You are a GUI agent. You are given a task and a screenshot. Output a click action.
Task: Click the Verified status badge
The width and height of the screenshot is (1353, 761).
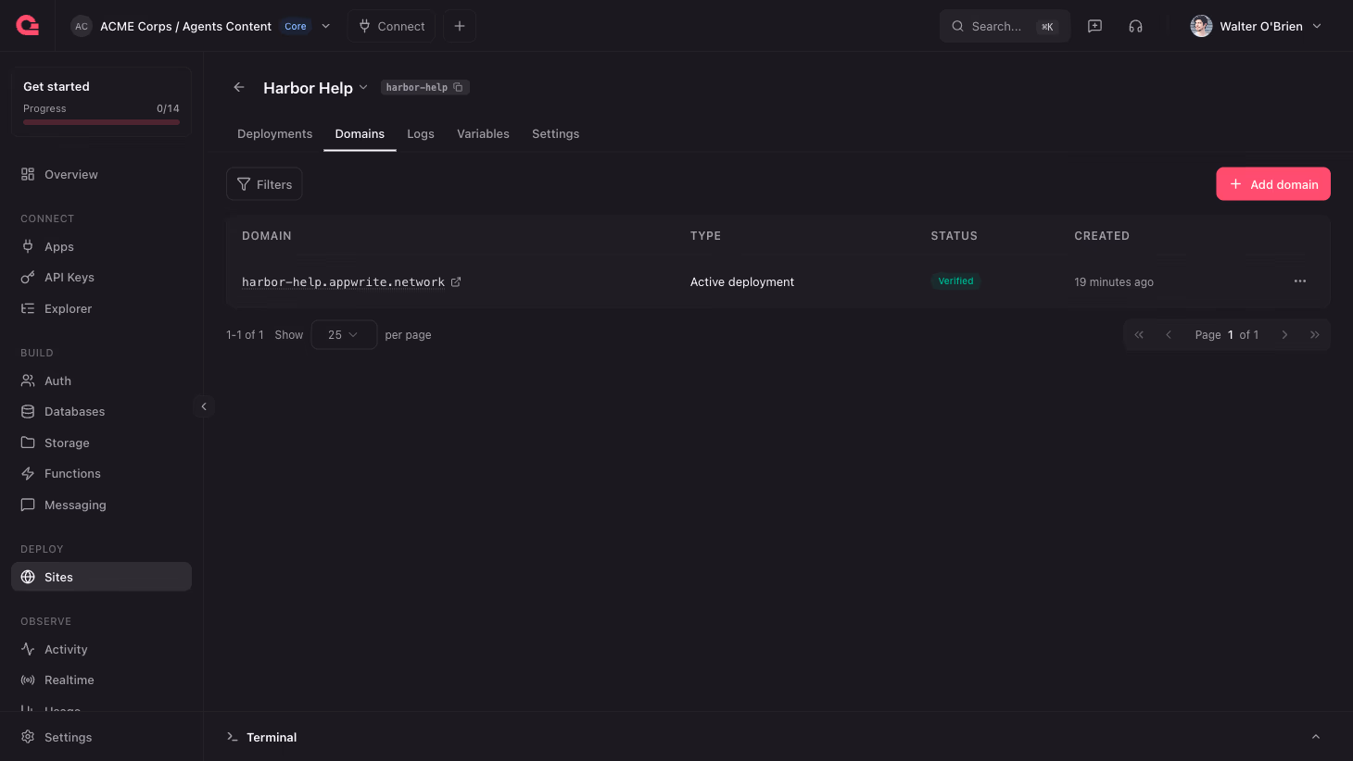955,281
